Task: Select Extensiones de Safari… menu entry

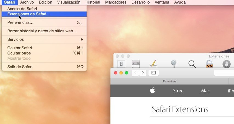Action: pos(44,14)
